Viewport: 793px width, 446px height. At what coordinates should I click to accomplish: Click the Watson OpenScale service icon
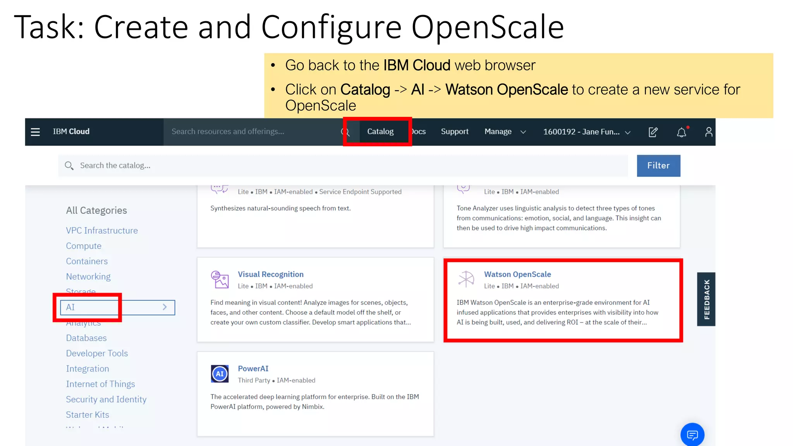tap(466, 279)
